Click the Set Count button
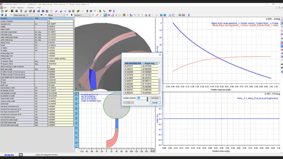Image resolution: width=283 pixels, height=159 pixels. click(155, 98)
